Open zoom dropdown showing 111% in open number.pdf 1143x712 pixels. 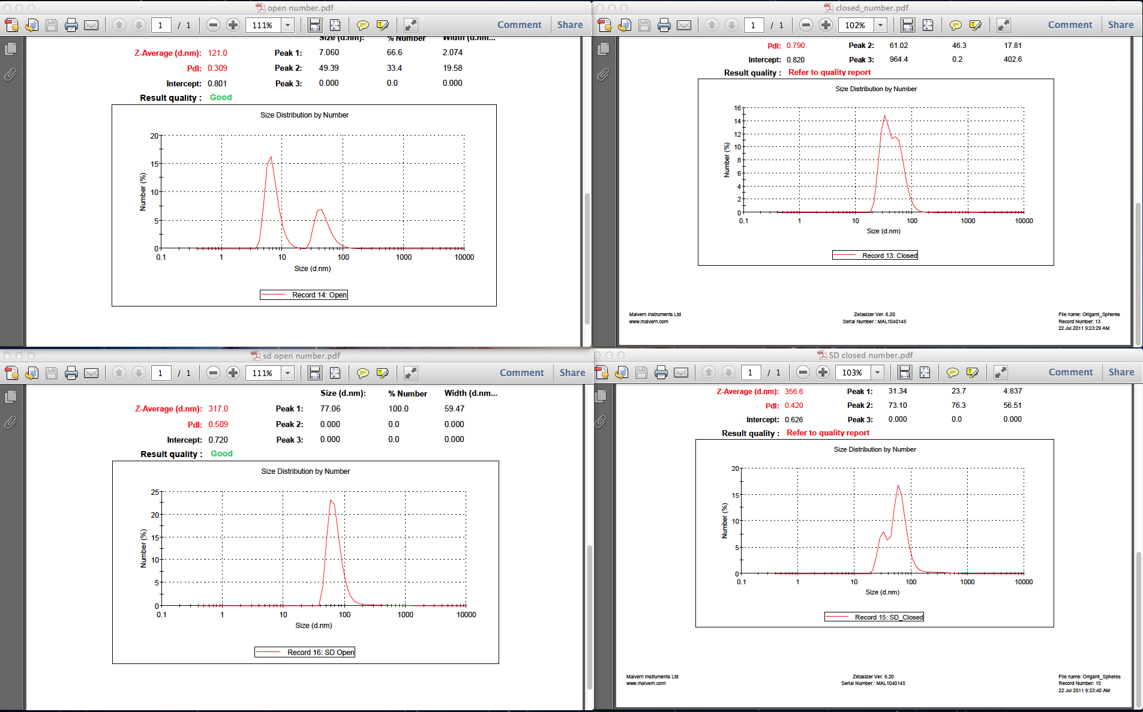tap(288, 25)
